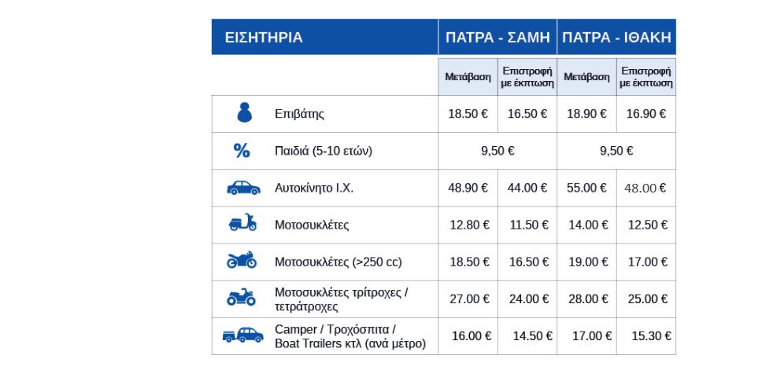Click the percent icon for children
Image resolution: width=773 pixels, height=370 pixels.
[x=242, y=151]
